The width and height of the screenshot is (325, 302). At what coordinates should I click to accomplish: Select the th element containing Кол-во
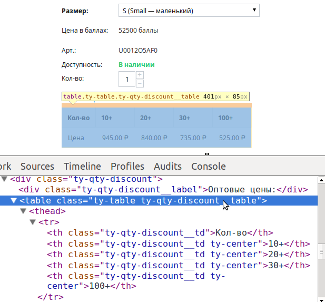click(x=158, y=233)
